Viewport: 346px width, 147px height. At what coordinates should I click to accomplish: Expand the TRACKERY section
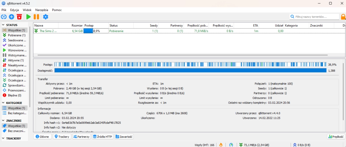[3, 138]
